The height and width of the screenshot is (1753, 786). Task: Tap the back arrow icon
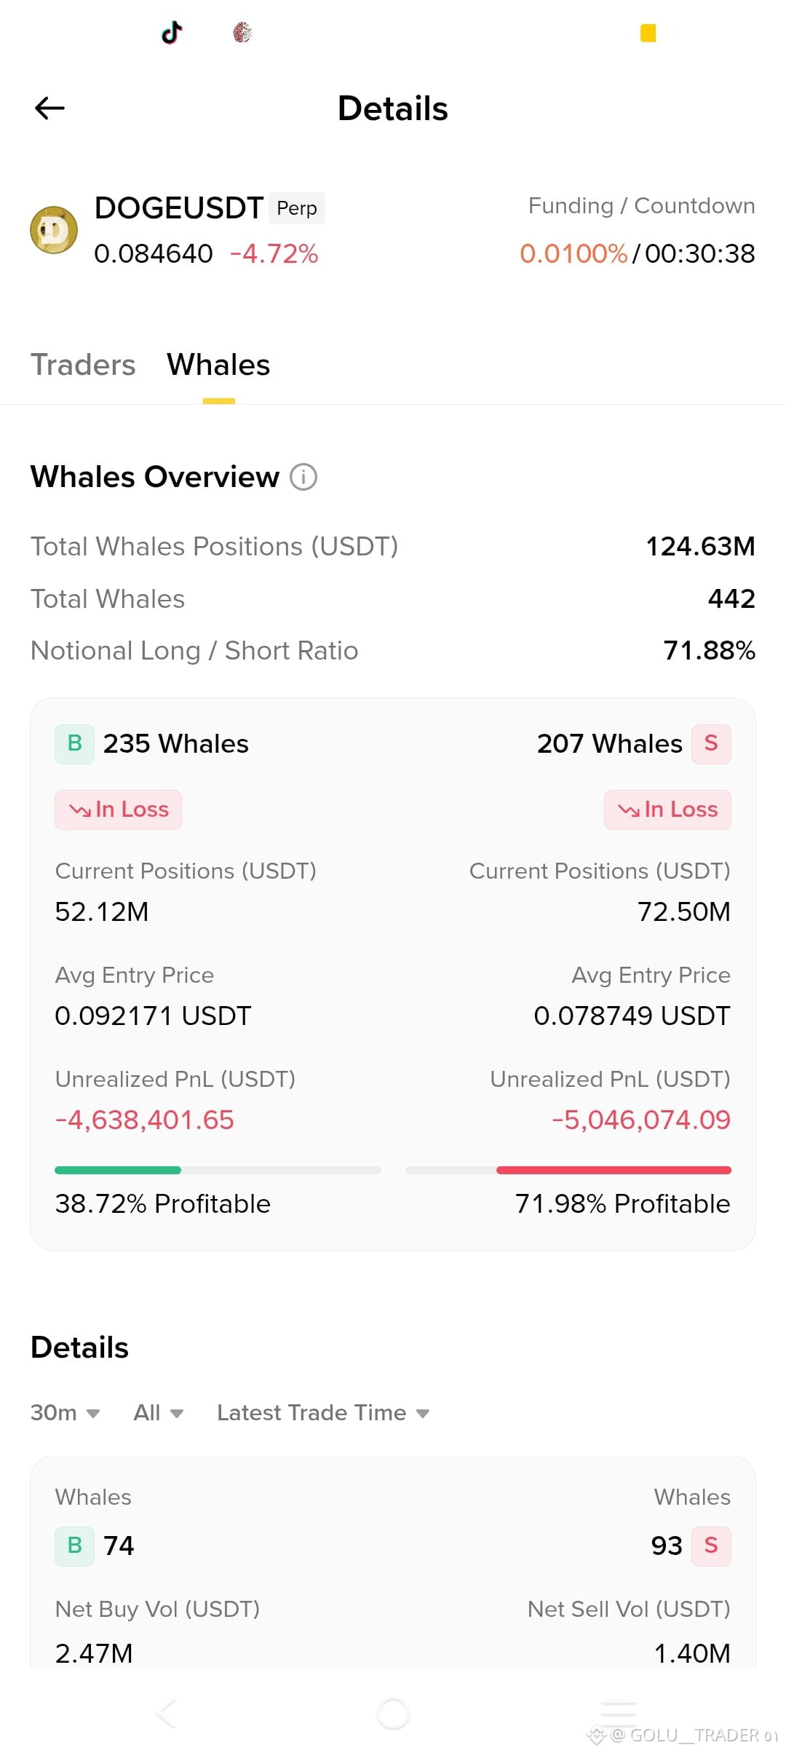point(49,108)
